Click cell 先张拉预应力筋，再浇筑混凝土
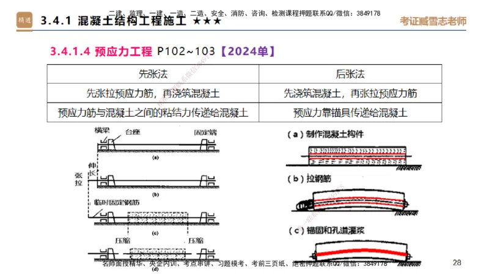 [153, 94]
